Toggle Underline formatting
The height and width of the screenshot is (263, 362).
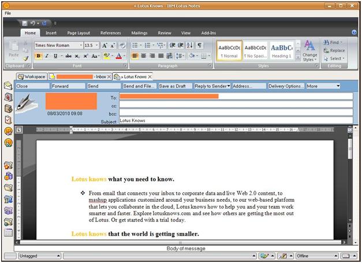point(55,56)
